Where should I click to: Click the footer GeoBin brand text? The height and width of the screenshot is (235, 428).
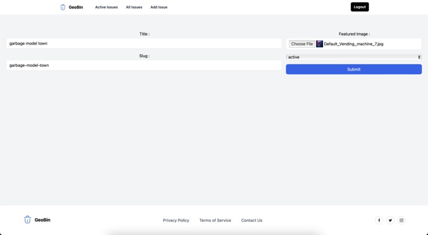tap(42, 220)
